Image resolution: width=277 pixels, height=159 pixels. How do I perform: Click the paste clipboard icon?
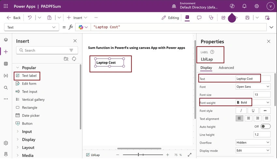coord(49,18)
